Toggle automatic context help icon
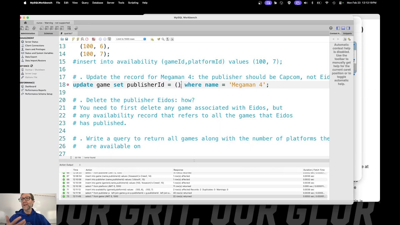Screen dimensions: 400x225 pos(349,39)
